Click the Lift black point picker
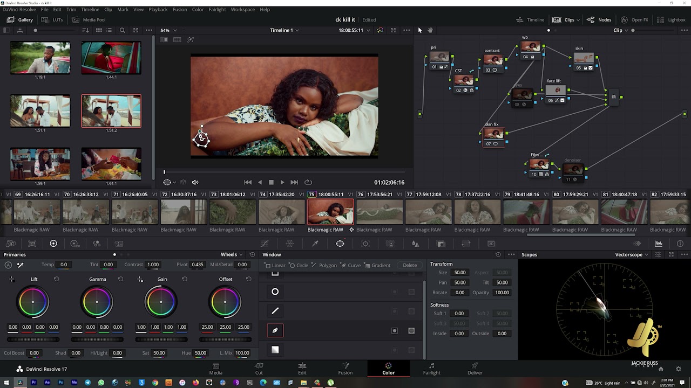This screenshot has height=388, width=691. 11,279
